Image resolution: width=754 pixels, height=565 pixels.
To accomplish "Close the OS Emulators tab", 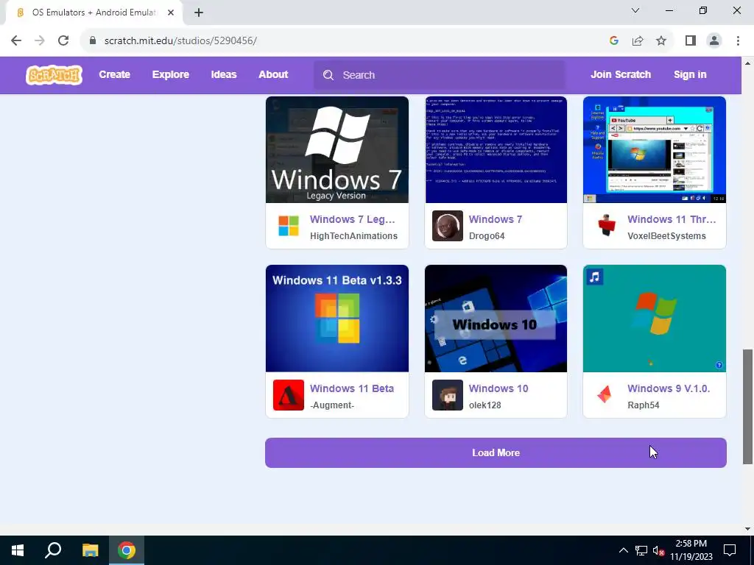I will click(171, 13).
